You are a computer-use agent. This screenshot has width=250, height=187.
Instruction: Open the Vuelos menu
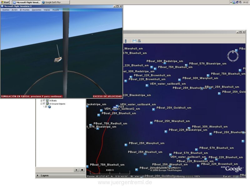click(x=6, y=10)
